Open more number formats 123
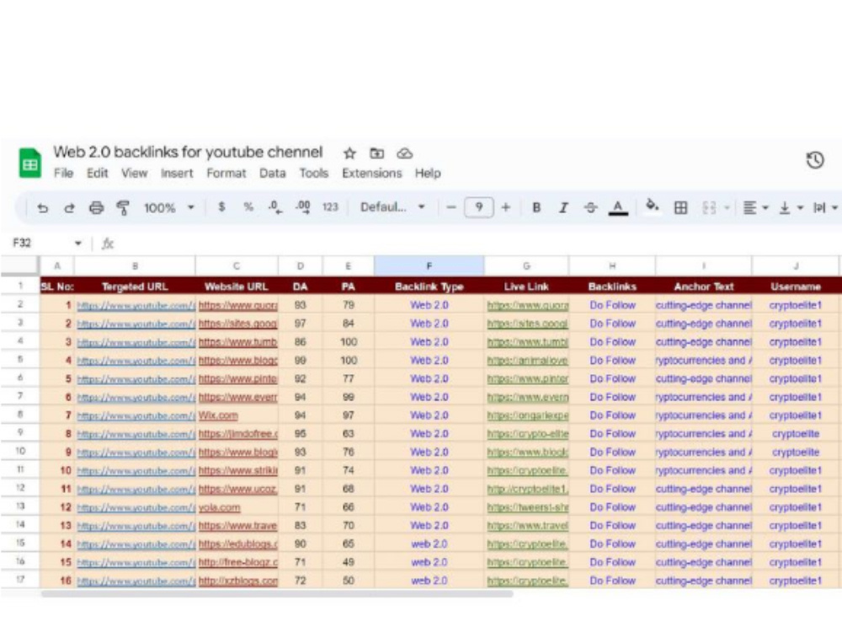Screen dimensions: 842x632 tap(330, 207)
